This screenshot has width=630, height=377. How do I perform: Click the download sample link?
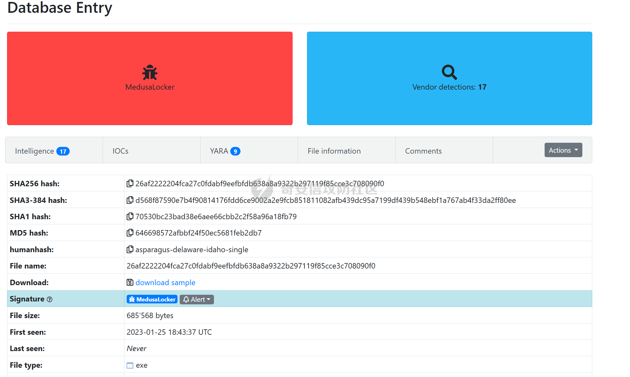tap(165, 283)
